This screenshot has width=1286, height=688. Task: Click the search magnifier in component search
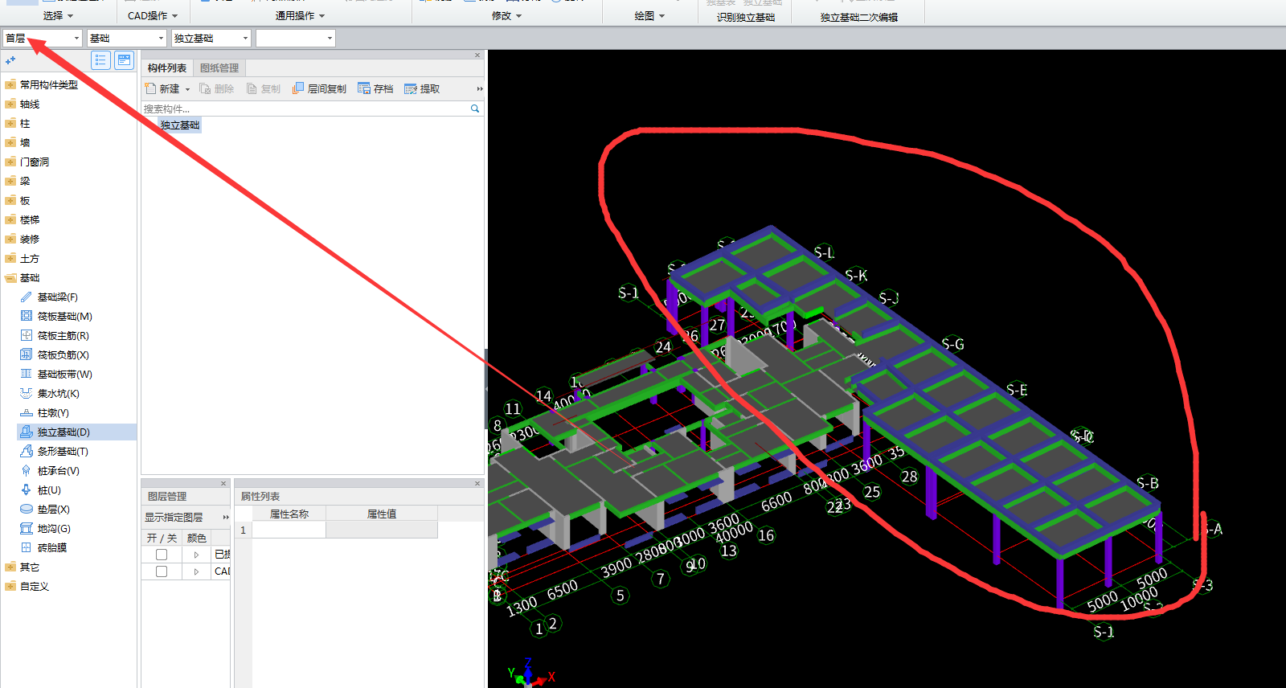click(x=475, y=109)
